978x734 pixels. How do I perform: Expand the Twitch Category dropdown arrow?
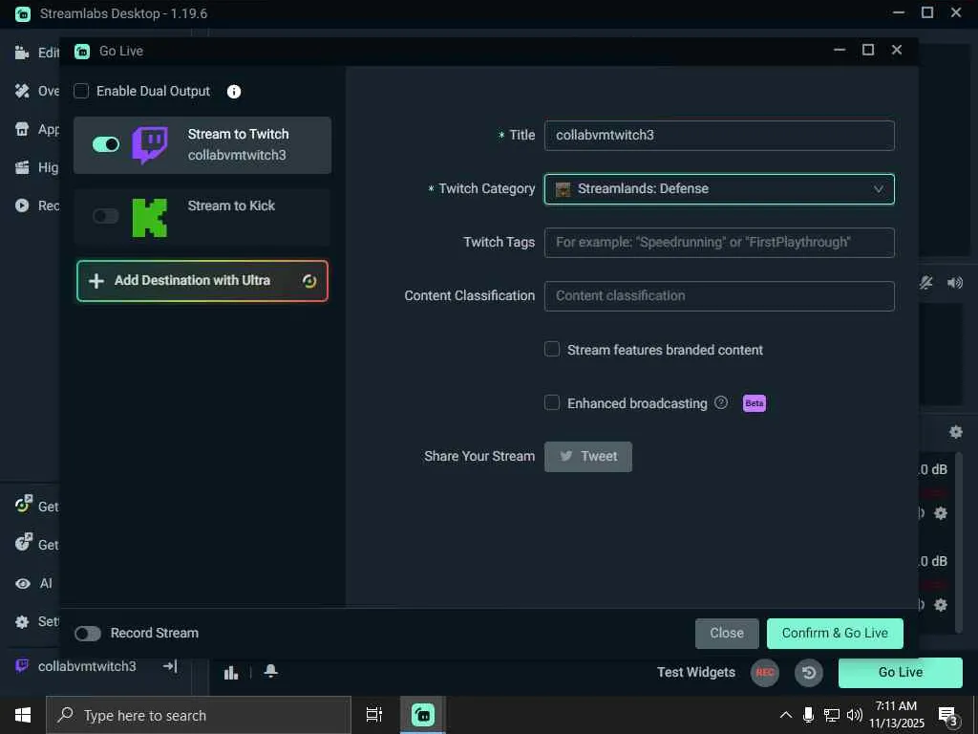tap(879, 189)
